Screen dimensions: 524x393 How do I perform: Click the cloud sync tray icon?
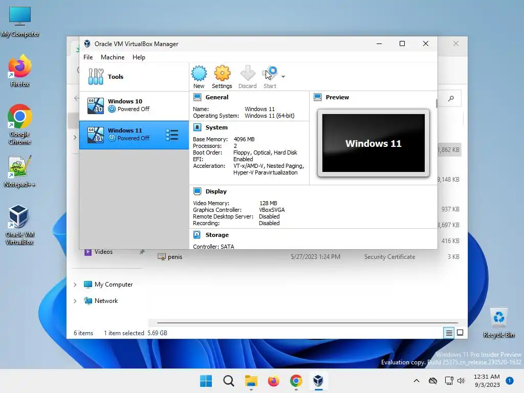click(x=433, y=381)
